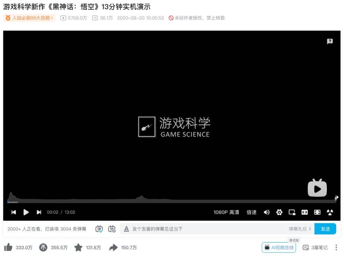Click the publish date 2020-08-20 10:00:52
Viewport: 344px width, 256px height.
[x=141, y=18]
